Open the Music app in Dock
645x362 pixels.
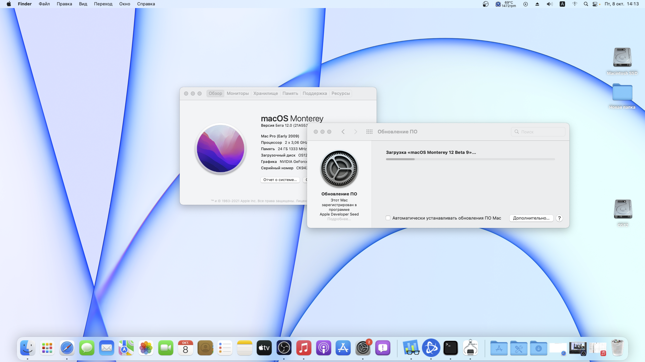[x=304, y=348]
